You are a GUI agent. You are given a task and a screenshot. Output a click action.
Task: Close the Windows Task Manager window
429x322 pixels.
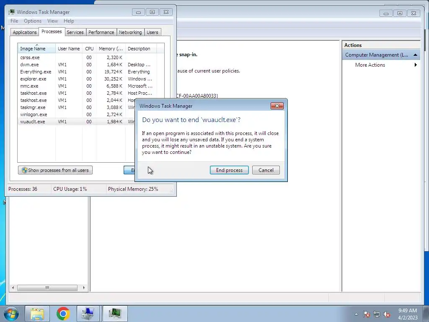tap(166, 12)
